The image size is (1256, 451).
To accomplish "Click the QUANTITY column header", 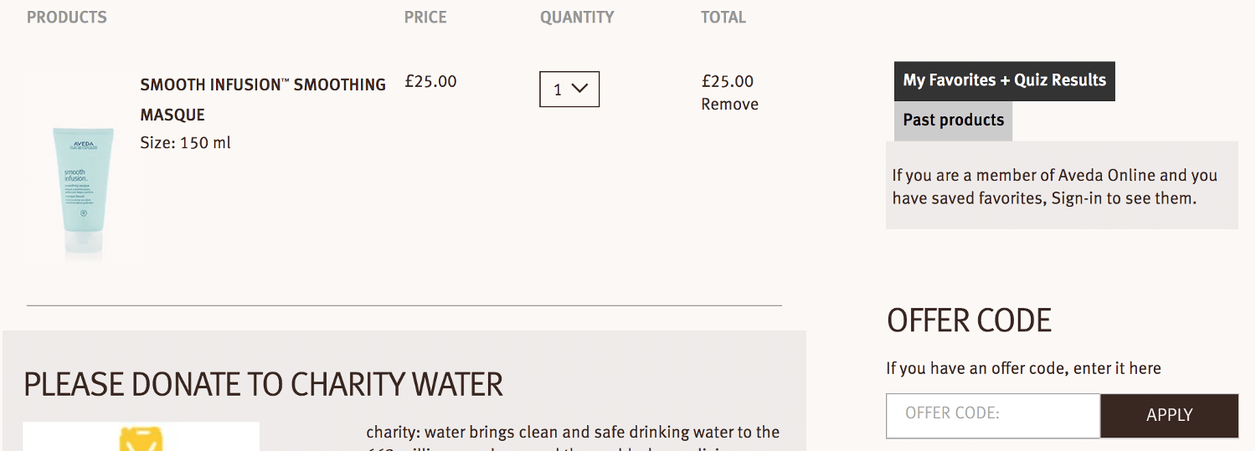I will coord(577,17).
